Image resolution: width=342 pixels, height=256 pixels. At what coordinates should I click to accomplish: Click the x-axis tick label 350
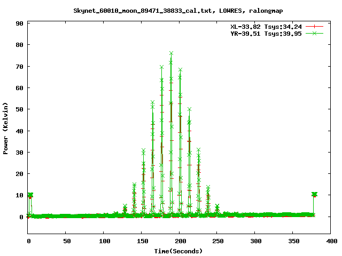[294, 241]
